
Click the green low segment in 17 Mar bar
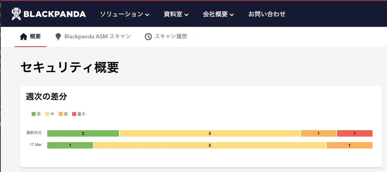(x=70, y=145)
